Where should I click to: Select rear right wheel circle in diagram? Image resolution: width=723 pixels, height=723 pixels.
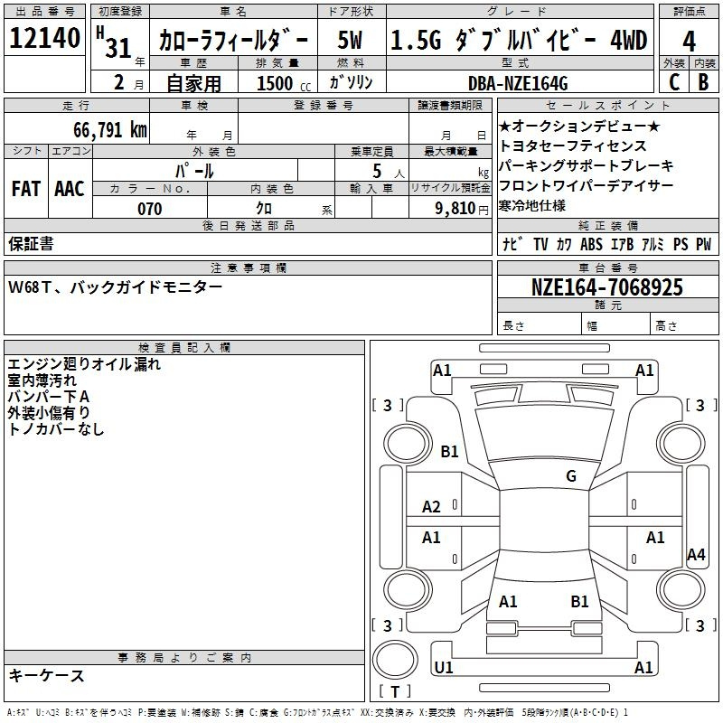[681, 589]
